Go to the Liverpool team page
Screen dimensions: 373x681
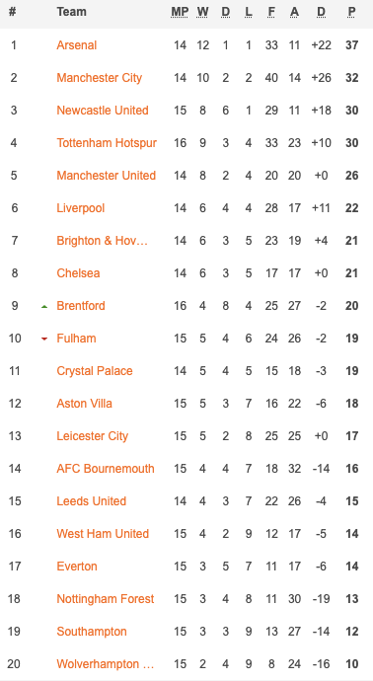click(x=80, y=208)
